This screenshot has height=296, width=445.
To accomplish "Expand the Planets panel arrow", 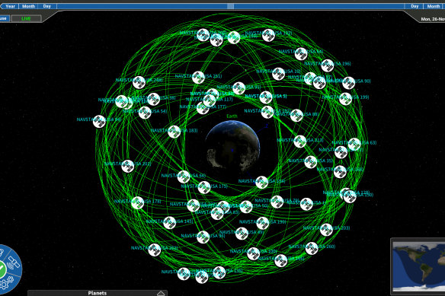I will click(x=161, y=293).
